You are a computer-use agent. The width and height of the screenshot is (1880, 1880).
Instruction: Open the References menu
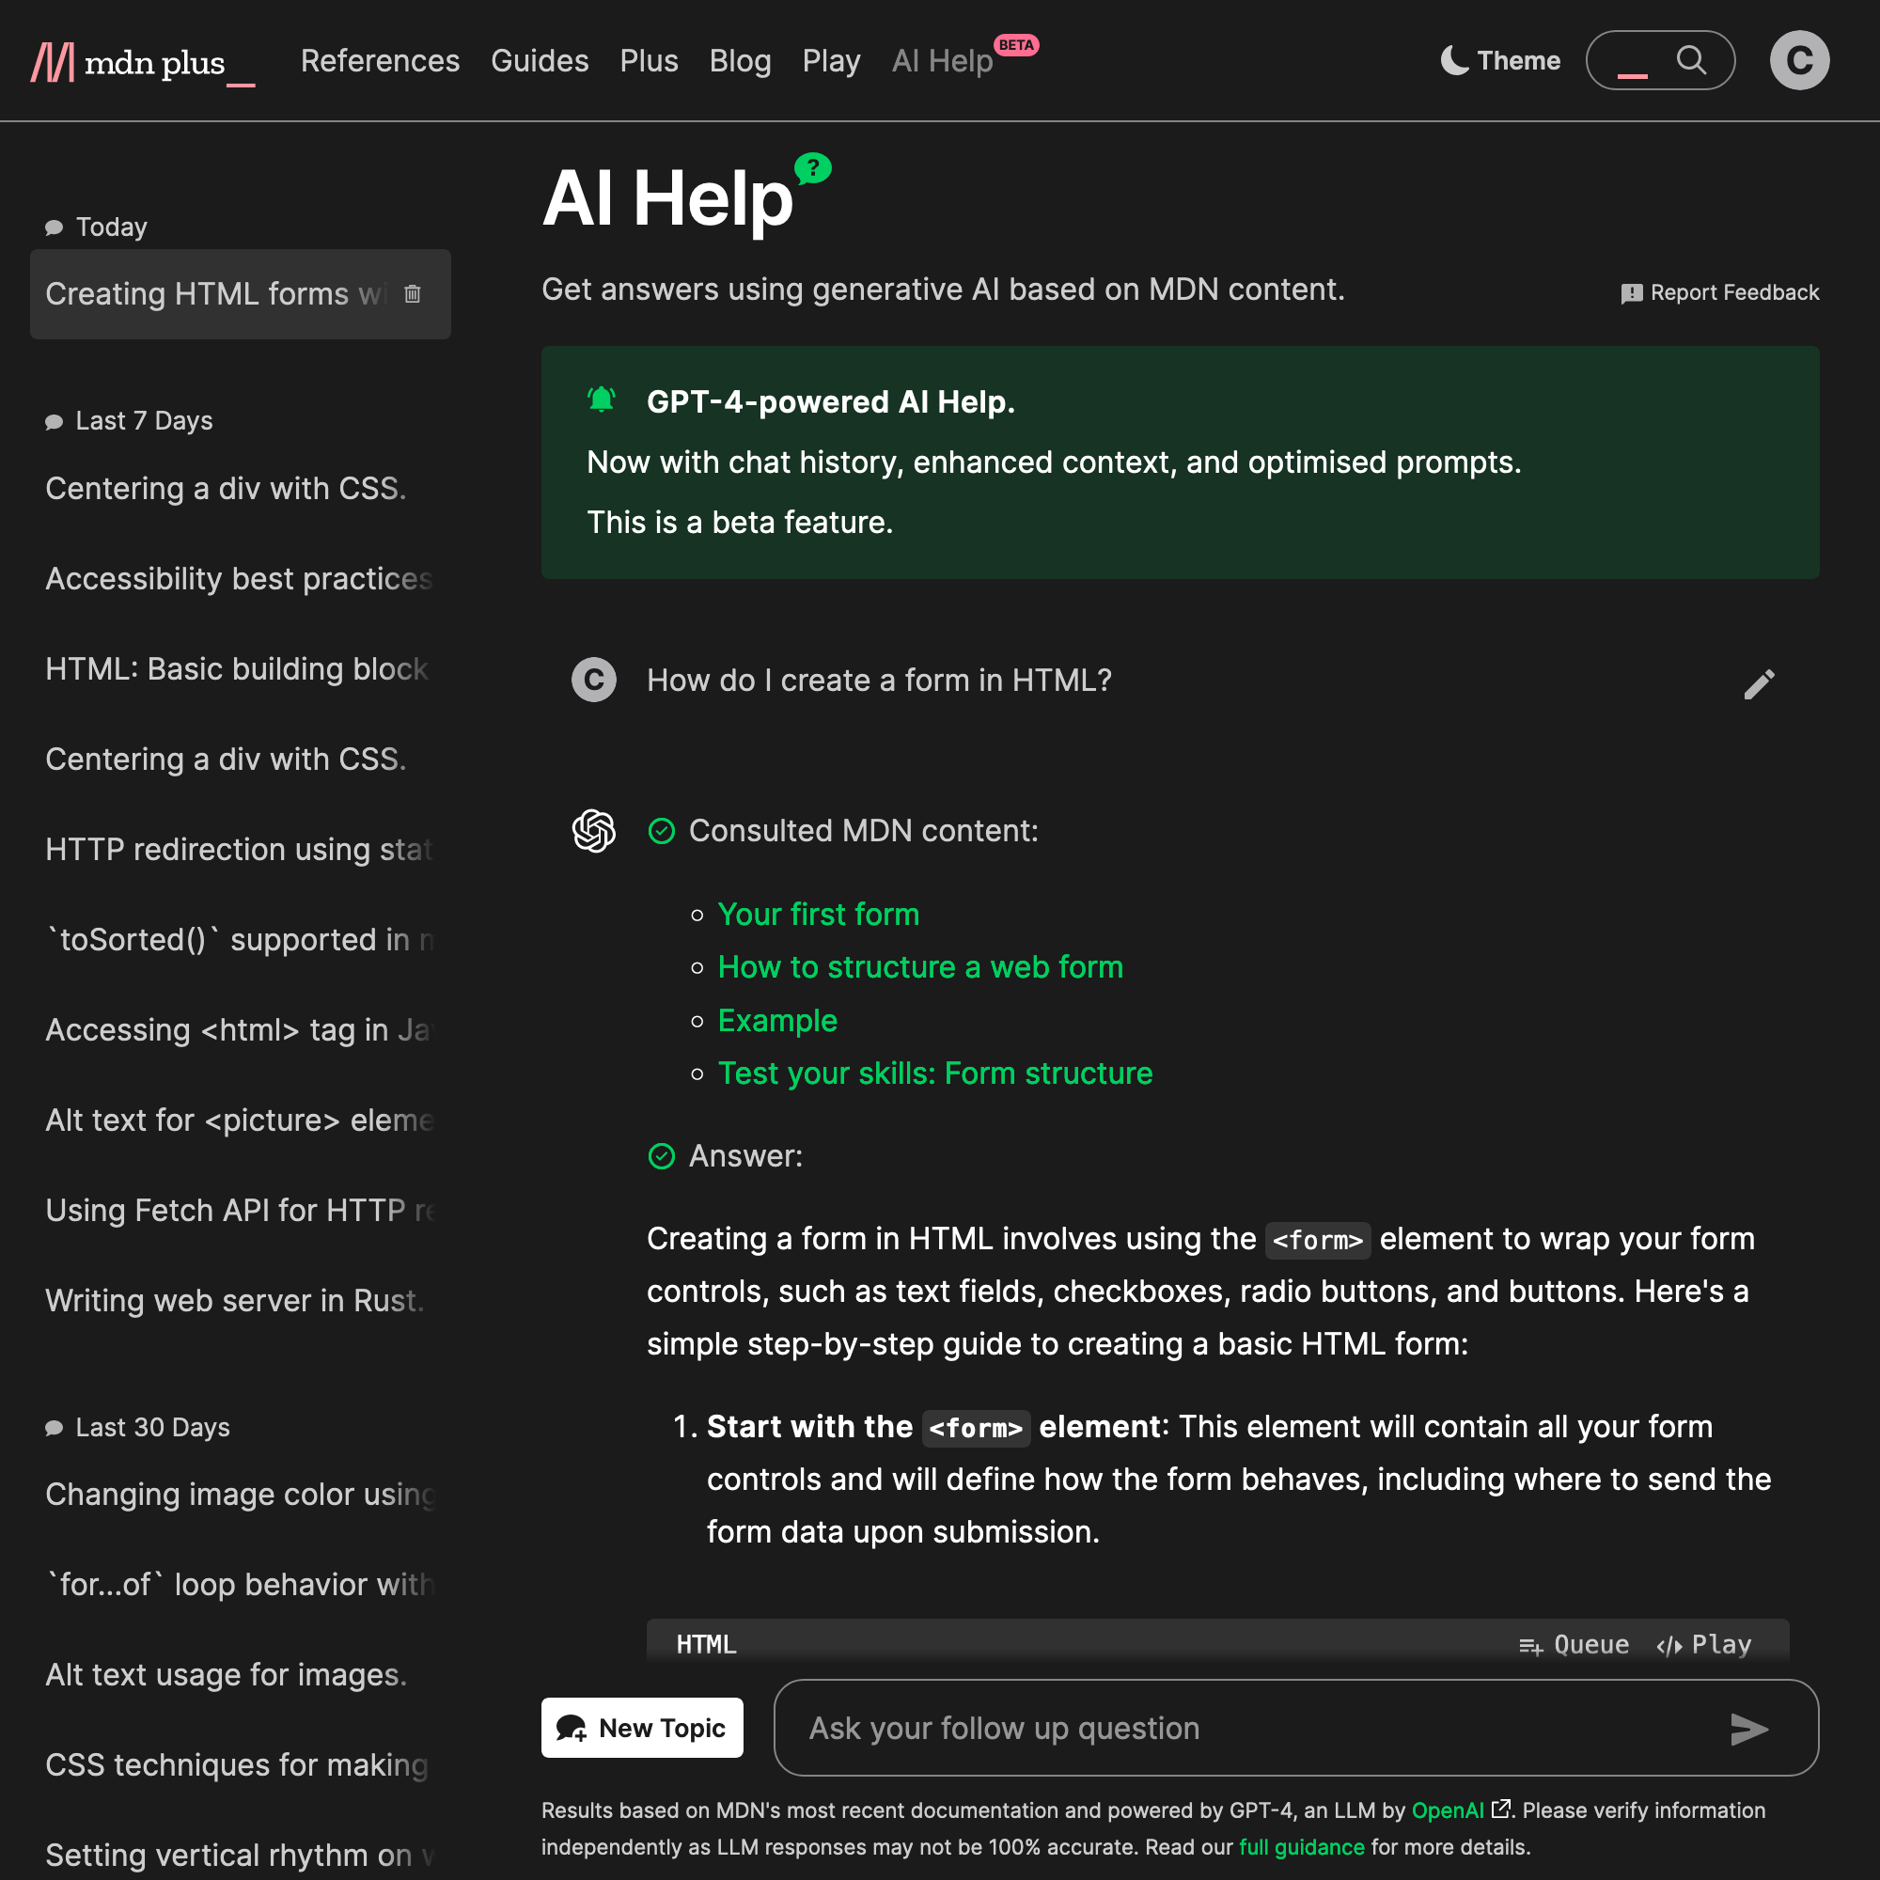380,60
